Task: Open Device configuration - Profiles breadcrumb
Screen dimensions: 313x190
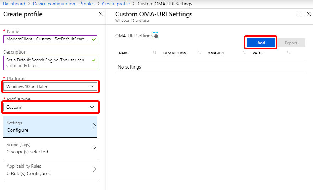Action: 64,4
